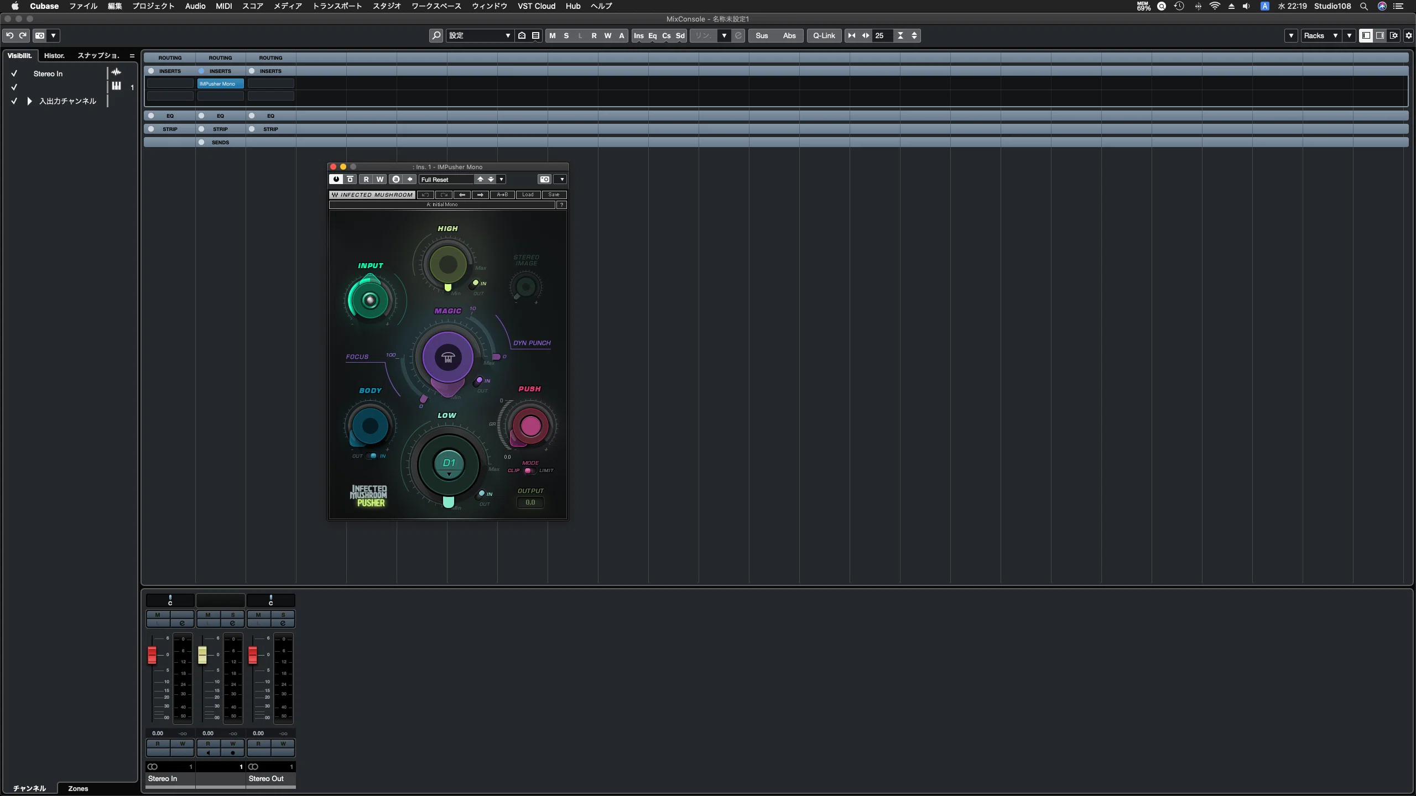
Task: Click the plug-in window snapshot camera icon
Action: point(545,179)
